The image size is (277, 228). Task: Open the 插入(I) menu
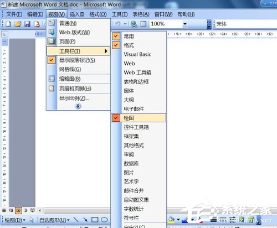pyautogui.click(x=77, y=14)
